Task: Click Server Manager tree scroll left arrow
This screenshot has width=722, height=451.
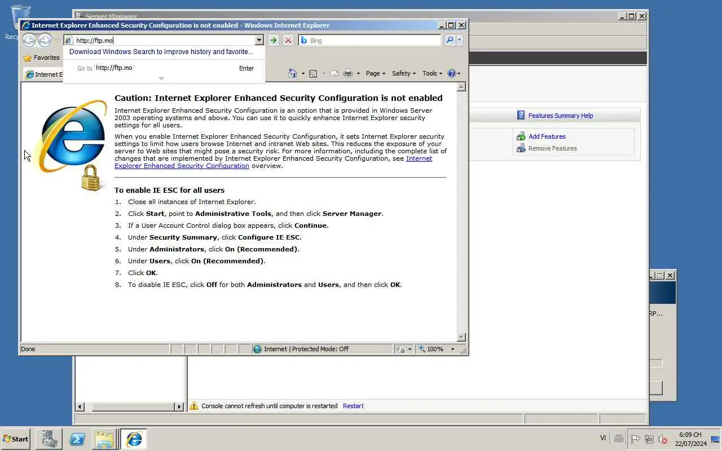Action: (x=80, y=406)
